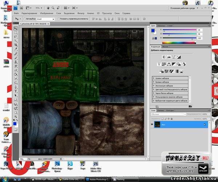The image size is (218, 182).
Task: Select the Фон layer thumbnail
Action: click(x=157, y=124)
